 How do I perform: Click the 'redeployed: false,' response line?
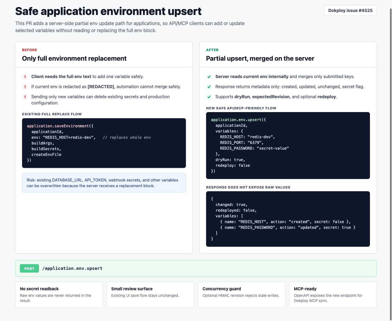(x=236, y=210)
